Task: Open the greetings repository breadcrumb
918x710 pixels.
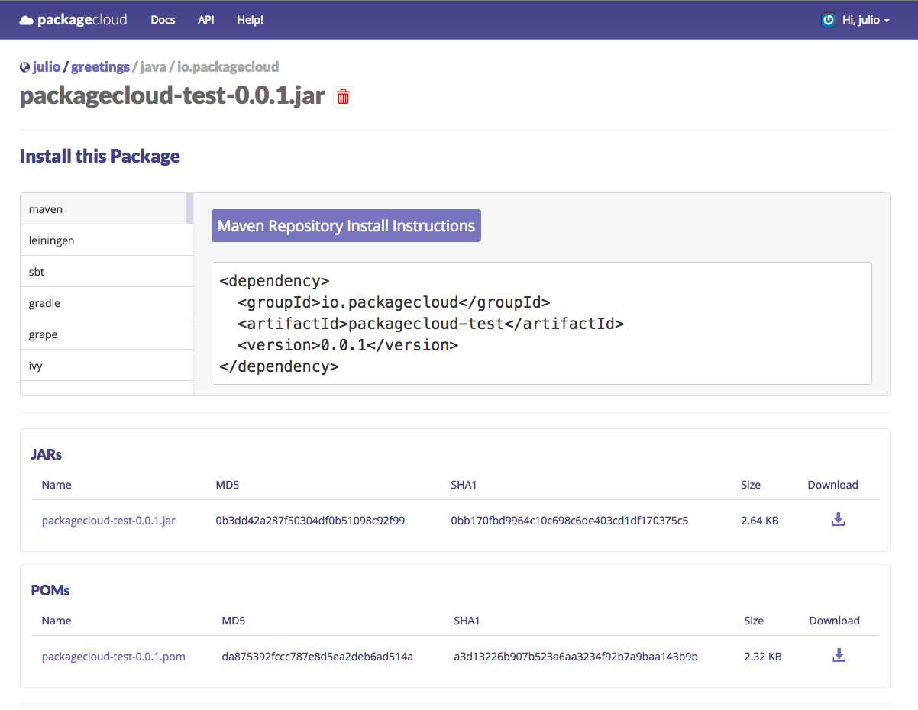Action: [x=100, y=67]
